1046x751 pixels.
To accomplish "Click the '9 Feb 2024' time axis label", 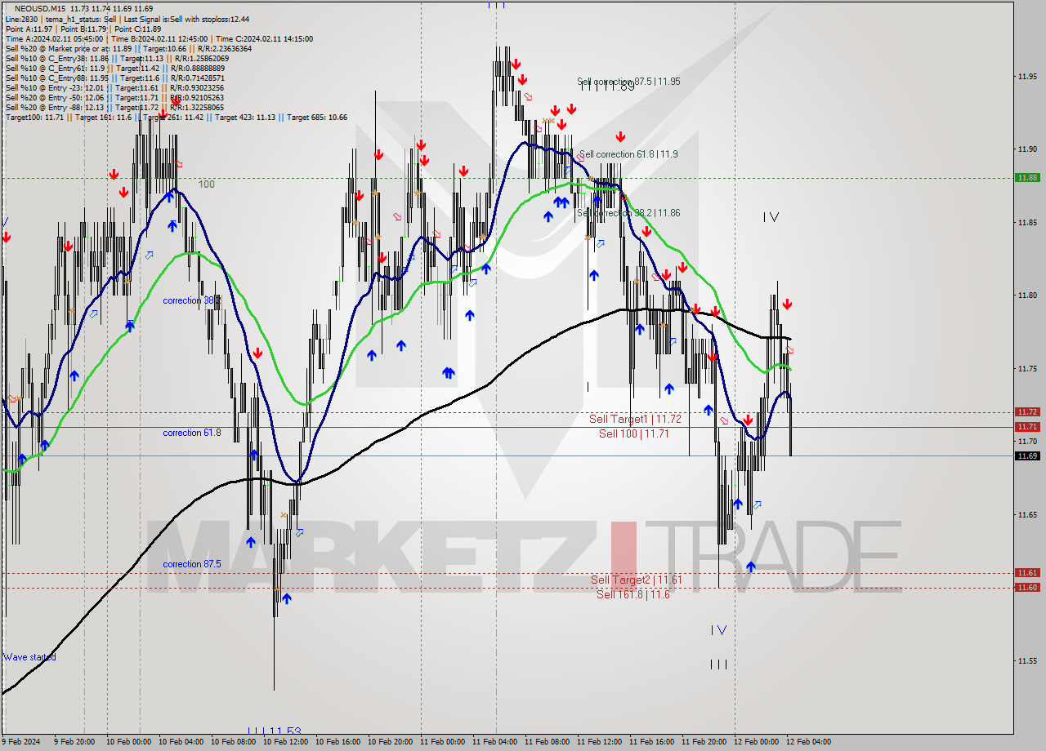I will 21,742.
